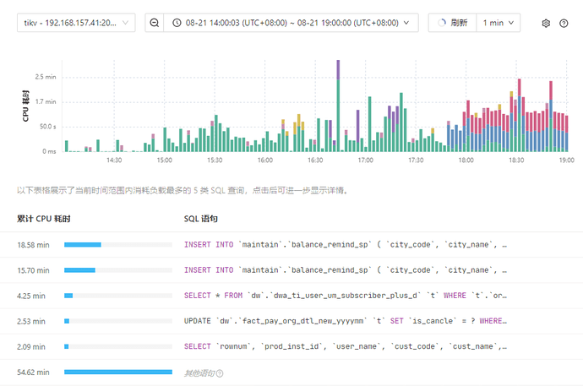Click the 刷新 refresh button

pyautogui.click(x=453, y=23)
